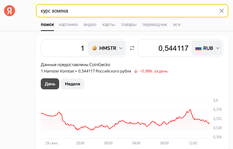Click the 0,6 axis value
Viewport: 233px width, 149px height.
216,100
